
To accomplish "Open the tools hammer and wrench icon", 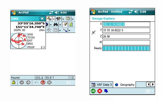I will 58,19.
